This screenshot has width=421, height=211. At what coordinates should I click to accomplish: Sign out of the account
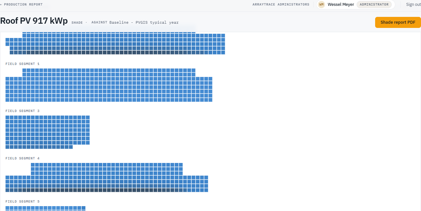coord(413,5)
